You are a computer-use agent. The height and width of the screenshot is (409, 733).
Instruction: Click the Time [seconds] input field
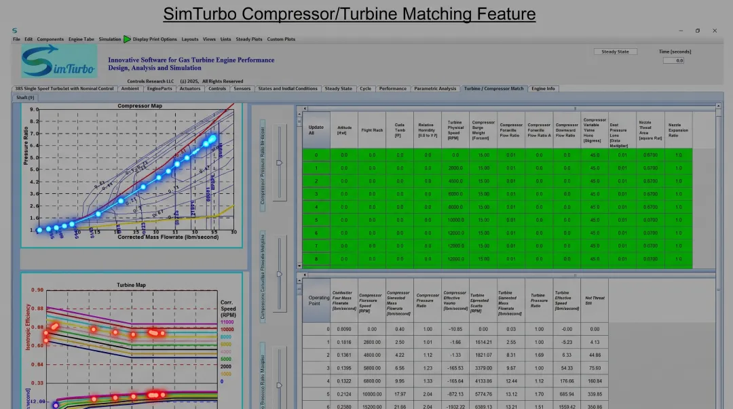click(x=673, y=60)
